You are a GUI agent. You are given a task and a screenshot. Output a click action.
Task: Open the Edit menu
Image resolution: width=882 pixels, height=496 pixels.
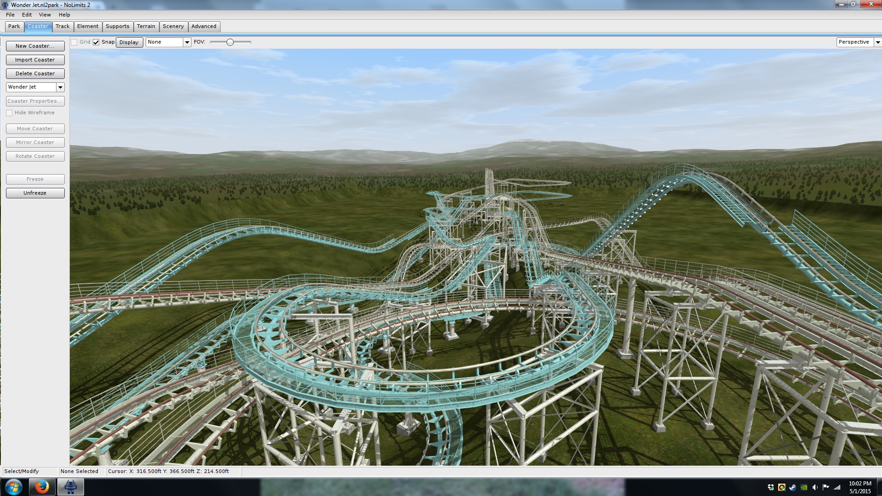[27, 15]
